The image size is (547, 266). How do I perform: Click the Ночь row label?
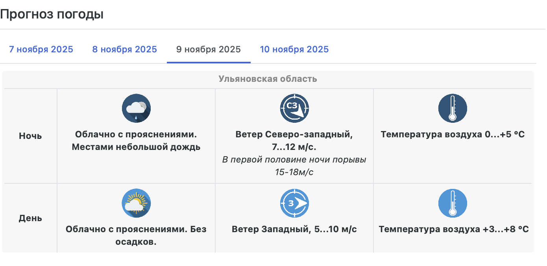[30, 136]
